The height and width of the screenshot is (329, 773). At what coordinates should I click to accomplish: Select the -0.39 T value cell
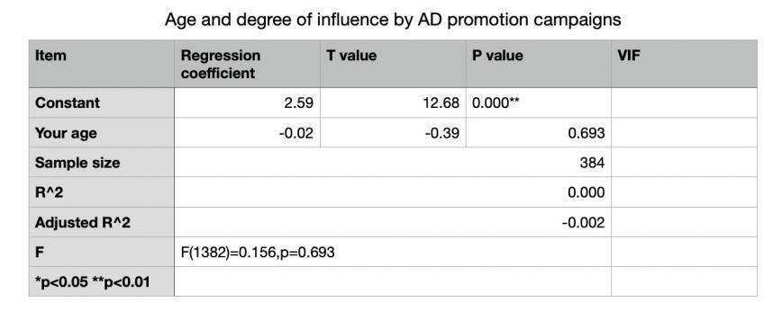[x=393, y=133]
